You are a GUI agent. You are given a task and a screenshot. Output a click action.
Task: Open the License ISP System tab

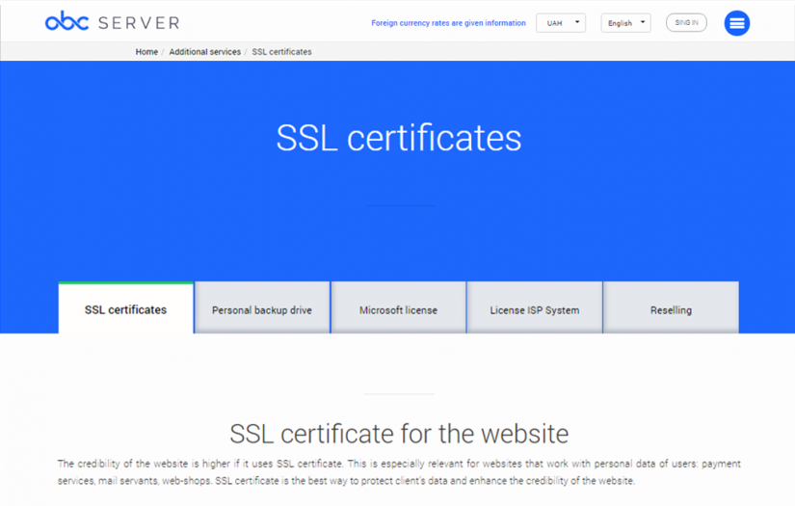tap(535, 307)
